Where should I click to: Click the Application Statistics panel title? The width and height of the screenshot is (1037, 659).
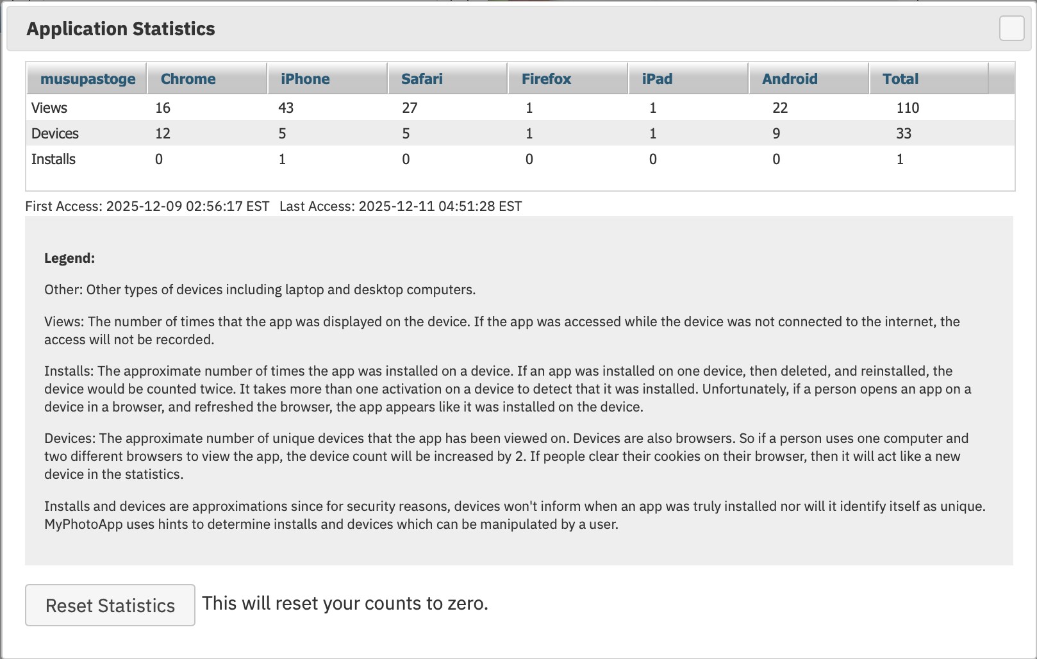click(x=120, y=29)
